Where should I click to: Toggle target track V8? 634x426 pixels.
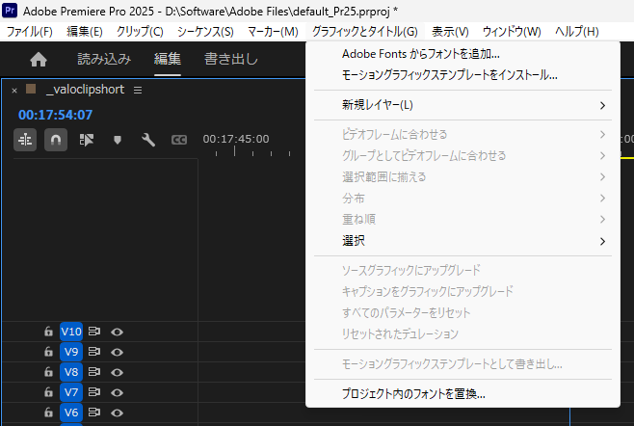click(x=71, y=372)
